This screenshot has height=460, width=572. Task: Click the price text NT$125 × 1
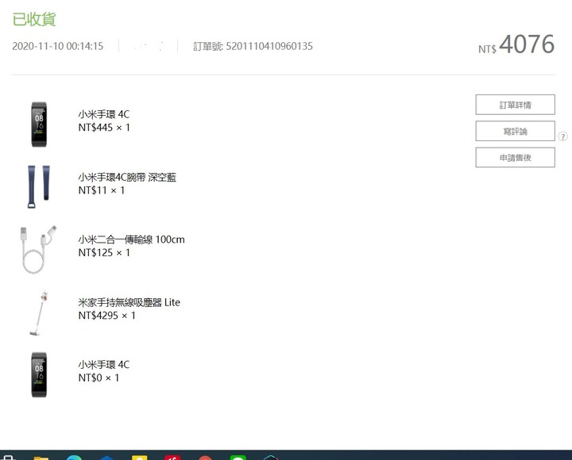(104, 253)
